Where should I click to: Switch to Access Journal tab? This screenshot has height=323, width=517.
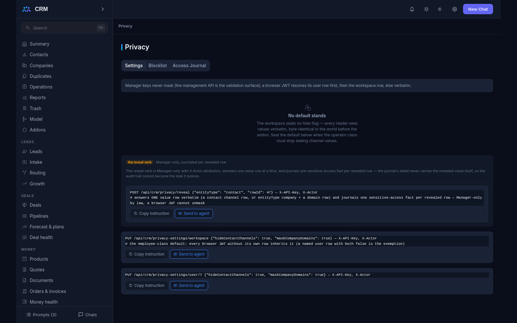pos(189,66)
